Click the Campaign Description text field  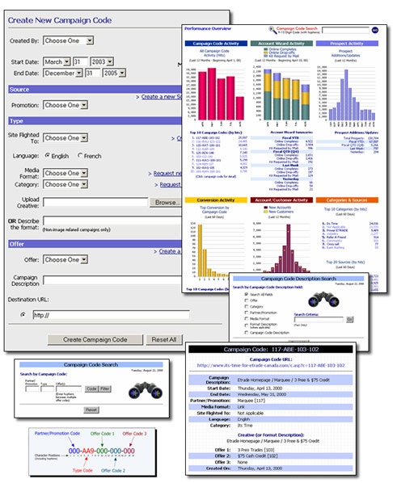tap(112, 280)
